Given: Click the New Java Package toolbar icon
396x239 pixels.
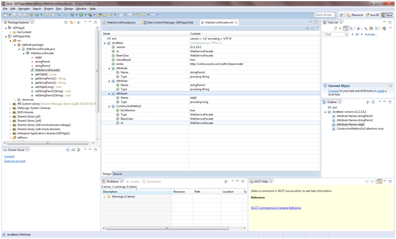Looking at the screenshot, I should tap(31, 15).
